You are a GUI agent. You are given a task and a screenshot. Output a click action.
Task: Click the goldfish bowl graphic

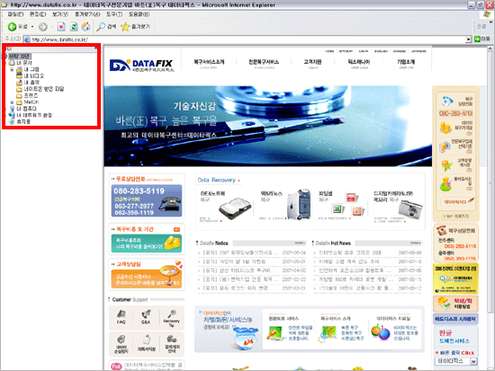pyautogui.click(x=246, y=338)
